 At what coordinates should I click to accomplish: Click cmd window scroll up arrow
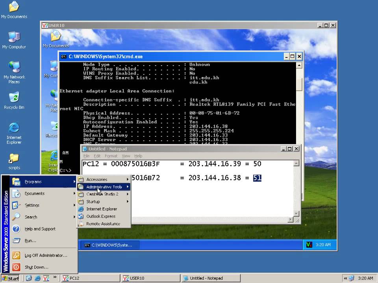point(299,65)
